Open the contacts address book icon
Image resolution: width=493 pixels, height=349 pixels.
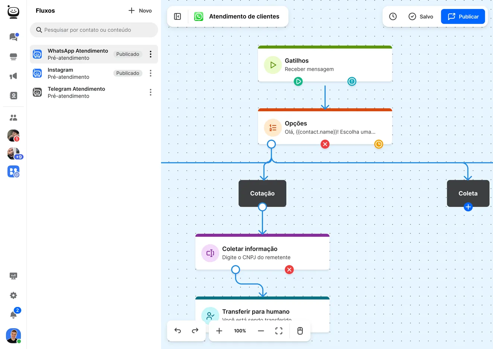pos(13,95)
